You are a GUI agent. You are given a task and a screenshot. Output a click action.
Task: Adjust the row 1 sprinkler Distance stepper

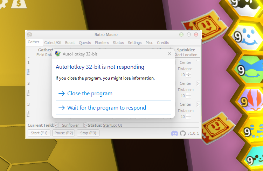(188, 75)
